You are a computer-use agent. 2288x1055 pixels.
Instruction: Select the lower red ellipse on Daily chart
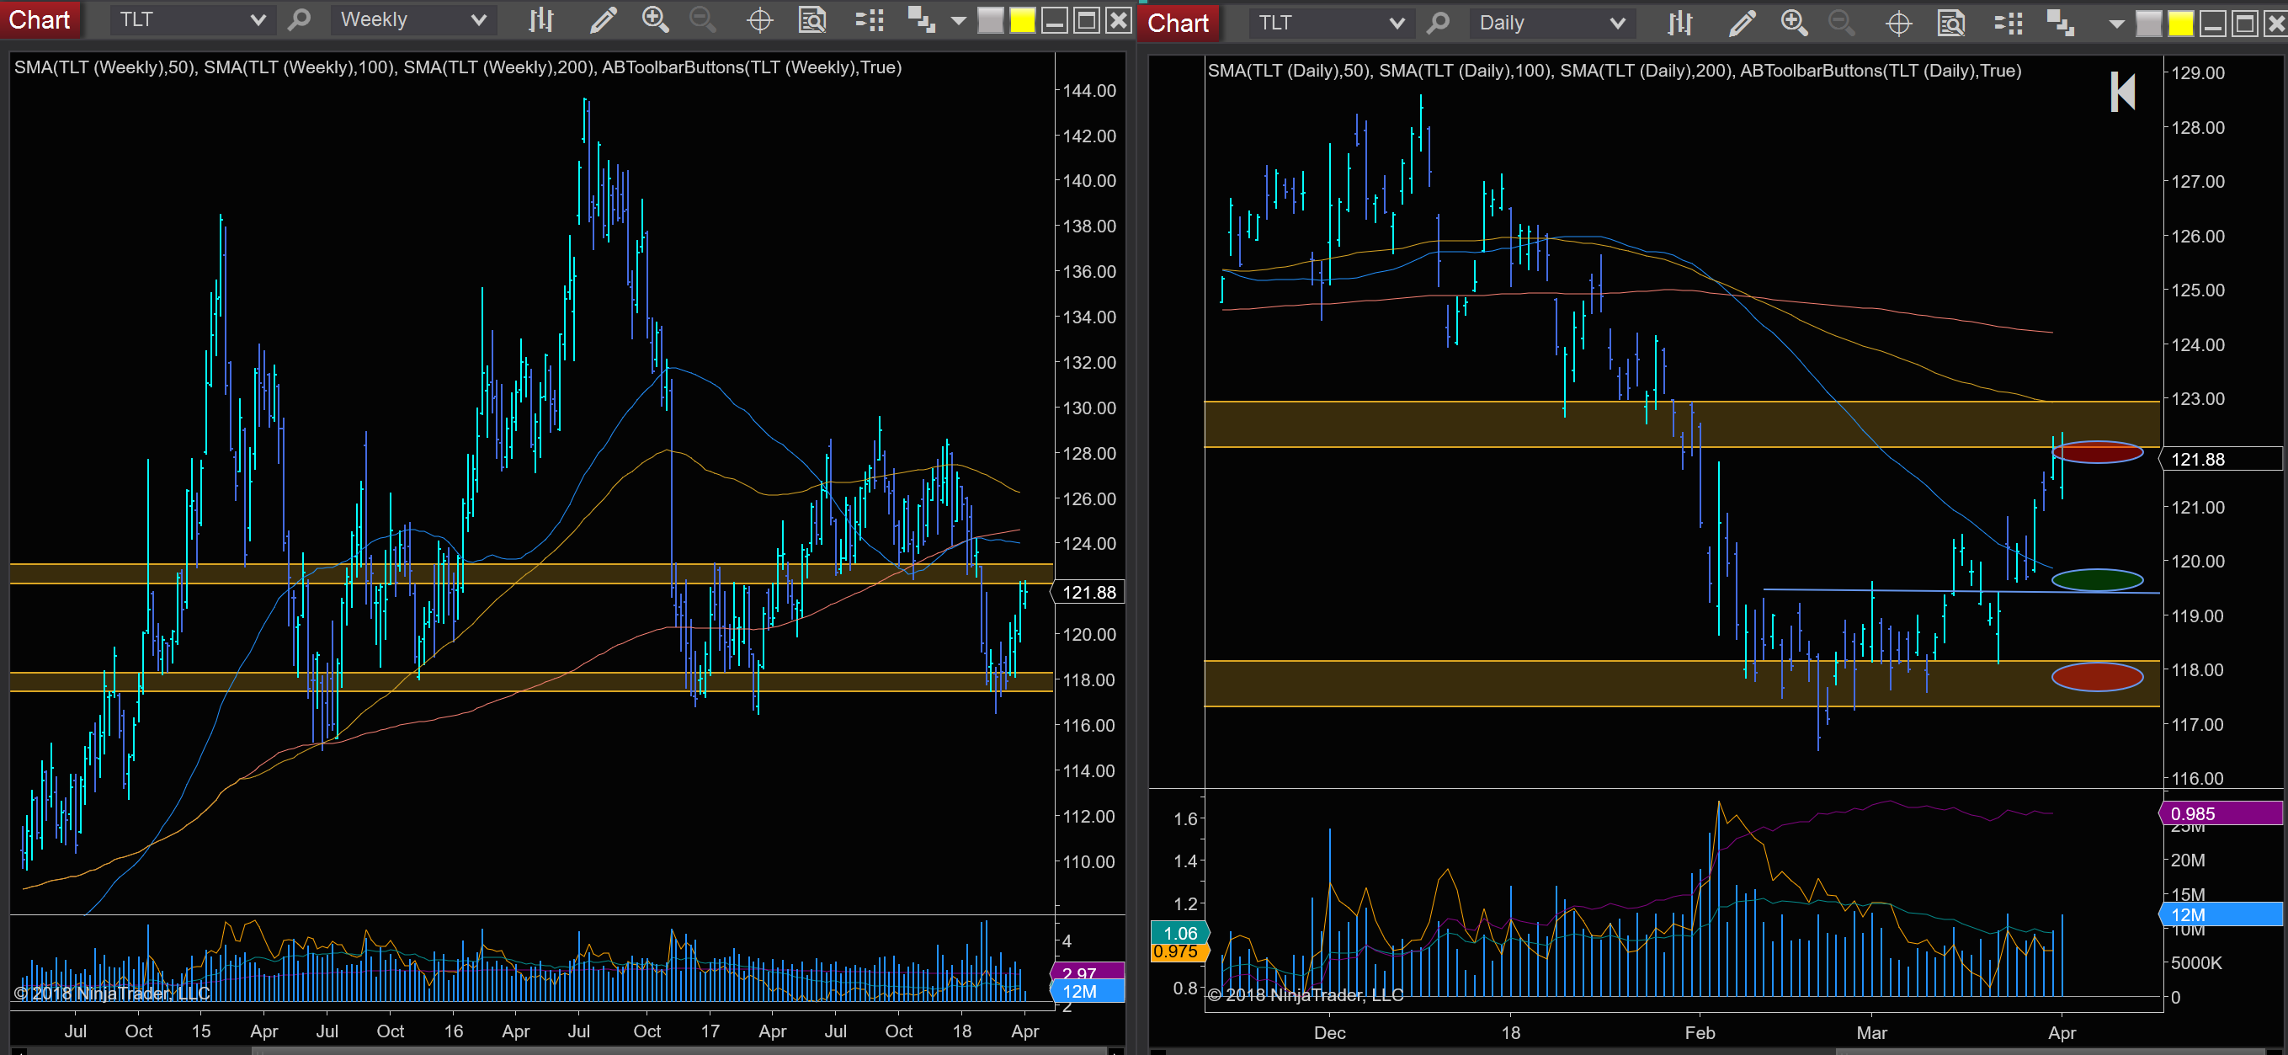pyautogui.click(x=2097, y=678)
